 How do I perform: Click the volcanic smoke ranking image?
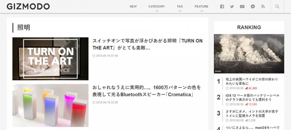pyautogui.click(x=249, y=54)
